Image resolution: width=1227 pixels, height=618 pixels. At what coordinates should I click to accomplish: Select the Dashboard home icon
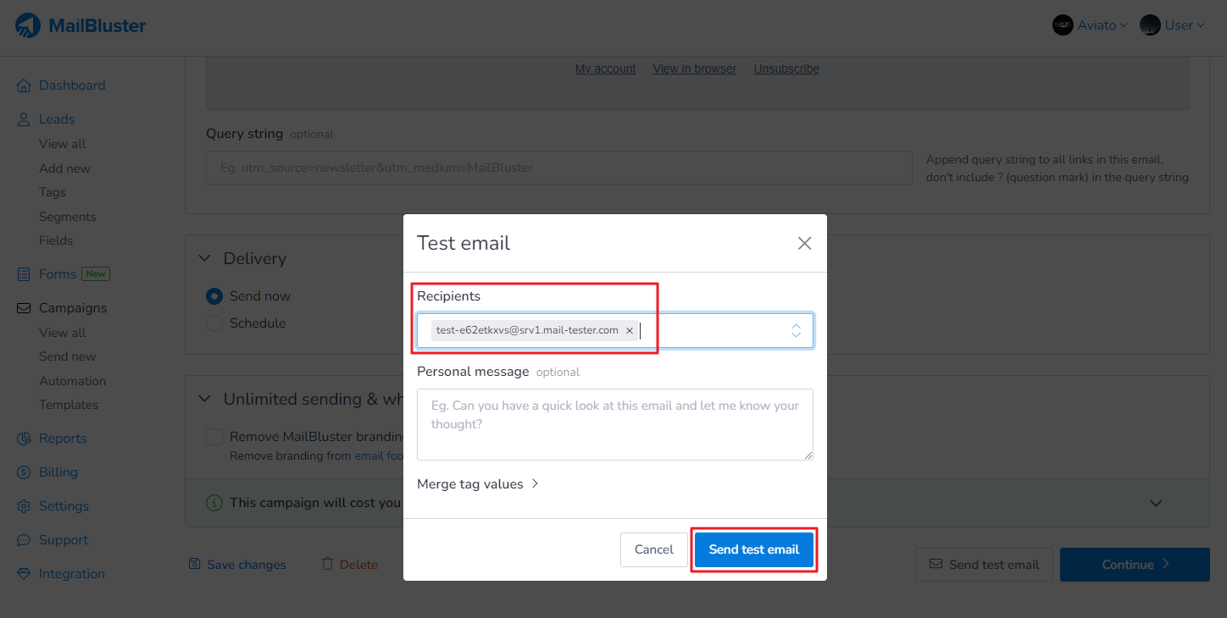pyautogui.click(x=24, y=85)
